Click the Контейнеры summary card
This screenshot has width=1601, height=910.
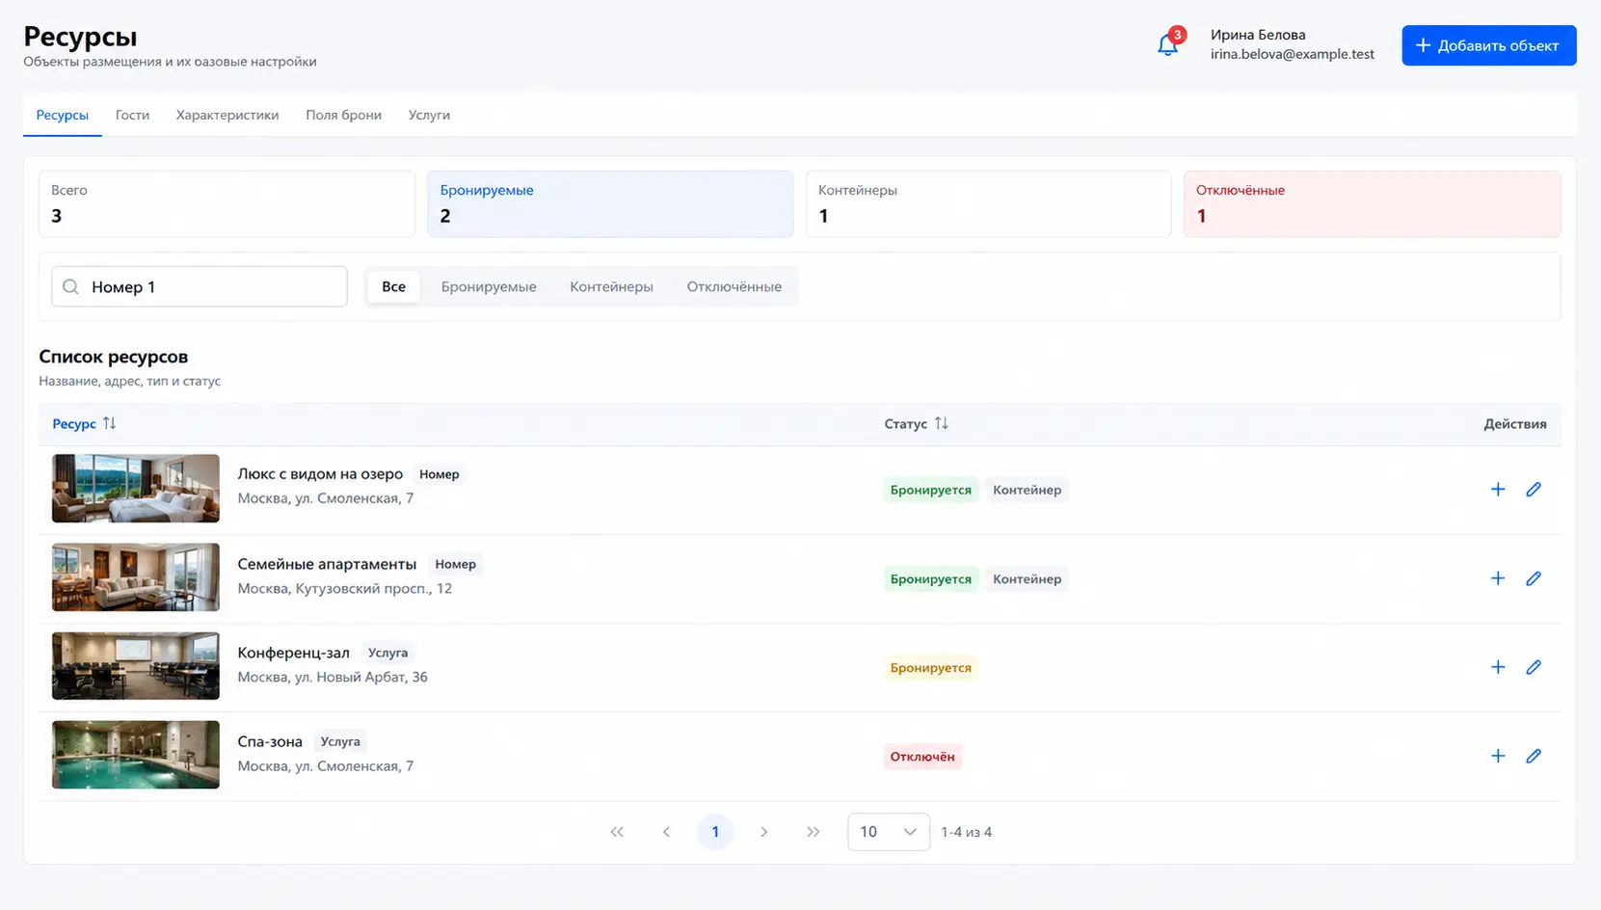989,204
